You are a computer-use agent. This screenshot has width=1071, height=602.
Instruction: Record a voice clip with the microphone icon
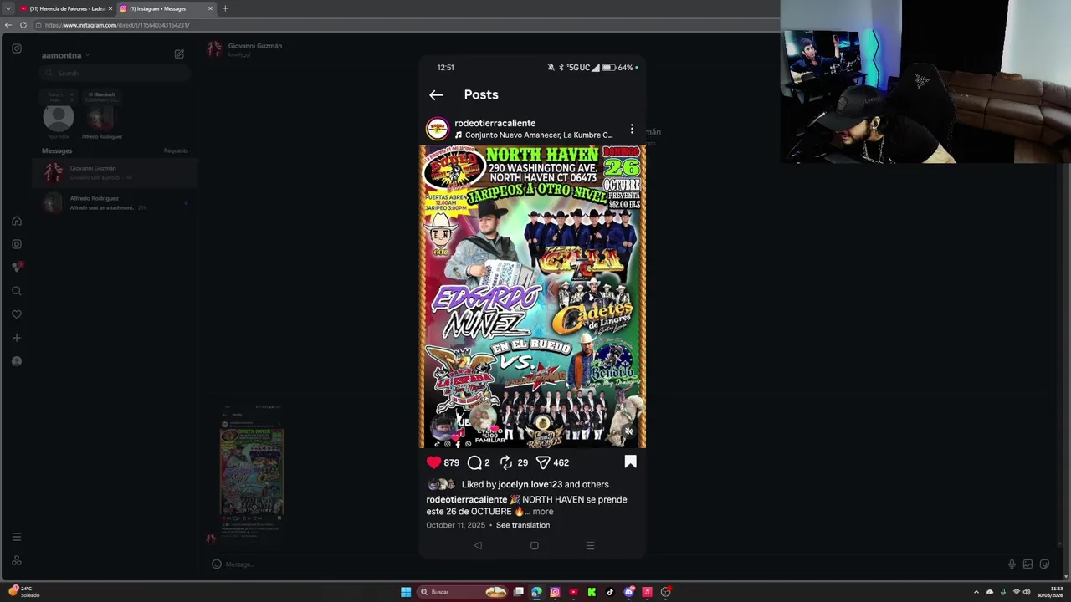[x=1012, y=564]
